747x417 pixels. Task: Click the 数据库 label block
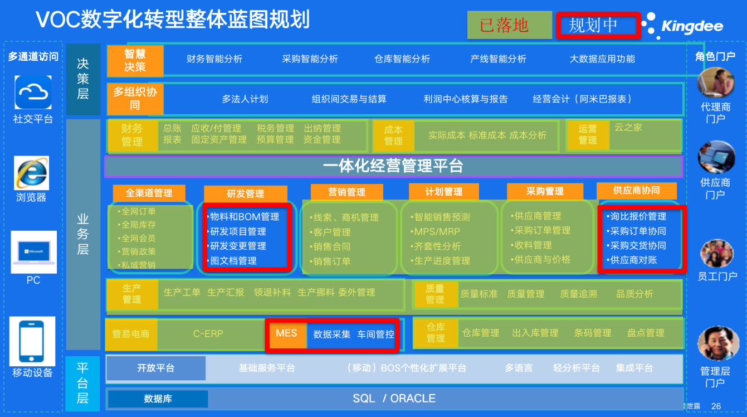tap(158, 399)
